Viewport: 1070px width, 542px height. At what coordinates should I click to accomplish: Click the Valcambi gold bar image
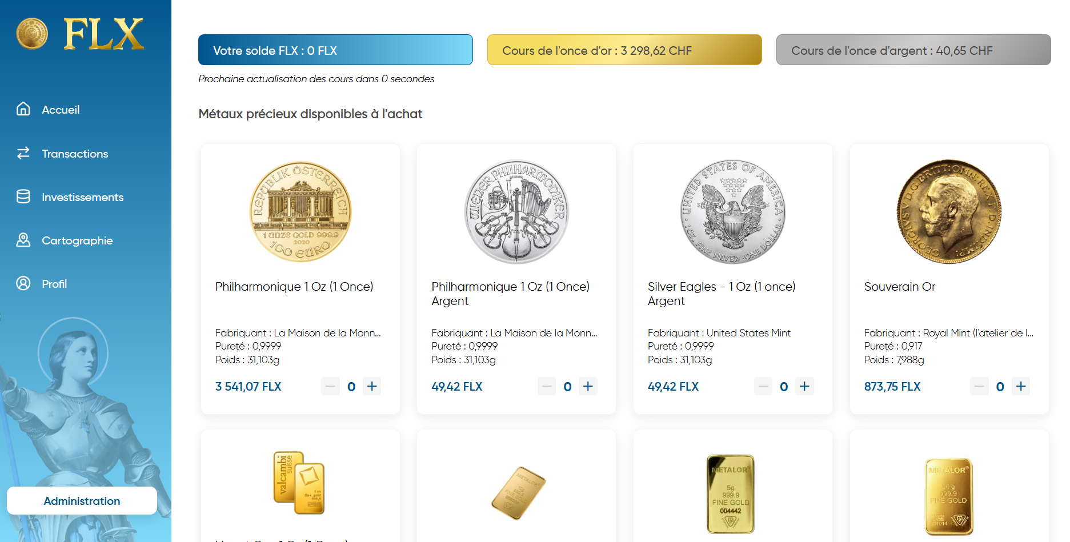(x=299, y=483)
